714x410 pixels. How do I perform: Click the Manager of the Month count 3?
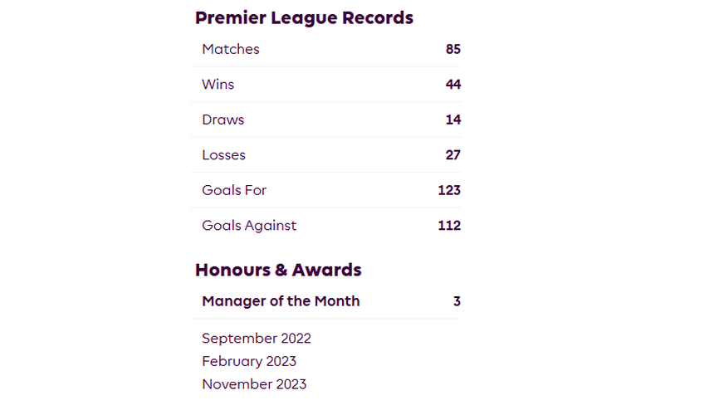tap(457, 301)
